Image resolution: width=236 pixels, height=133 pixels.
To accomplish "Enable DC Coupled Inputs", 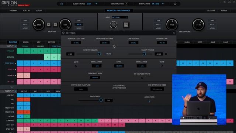I will [x=142, y=78].
